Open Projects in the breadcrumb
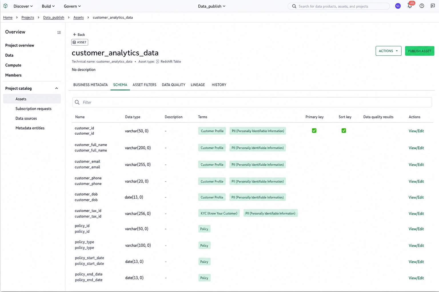The width and height of the screenshot is (439, 292). 28,17
